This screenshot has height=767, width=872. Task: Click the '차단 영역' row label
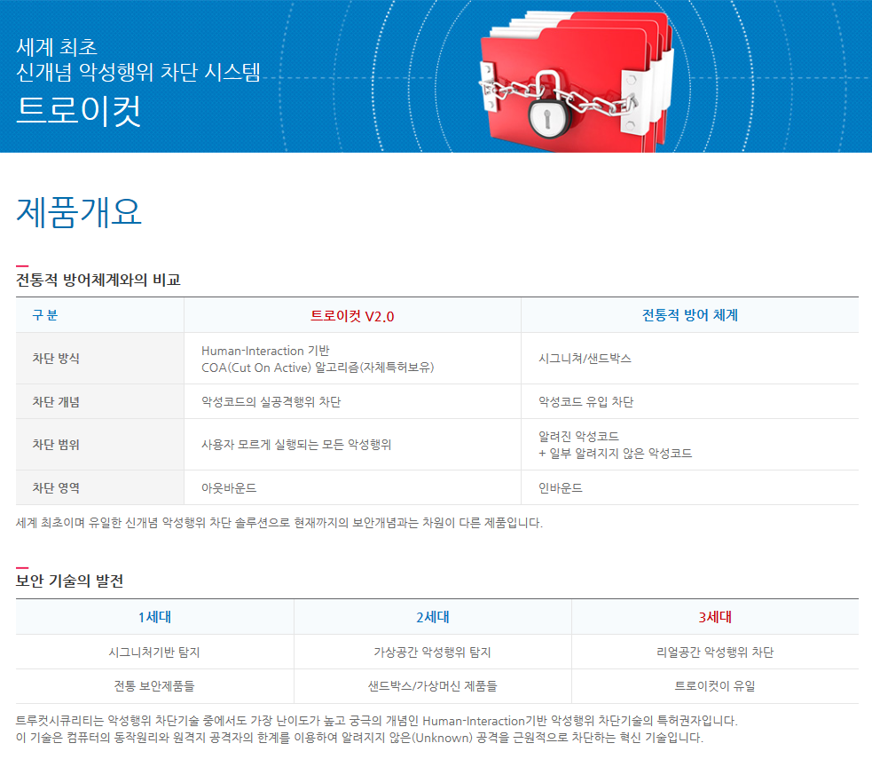pos(56,488)
